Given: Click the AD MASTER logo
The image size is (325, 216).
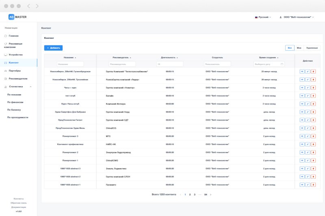Looking at the screenshot, I should pyautogui.click(x=17, y=17).
